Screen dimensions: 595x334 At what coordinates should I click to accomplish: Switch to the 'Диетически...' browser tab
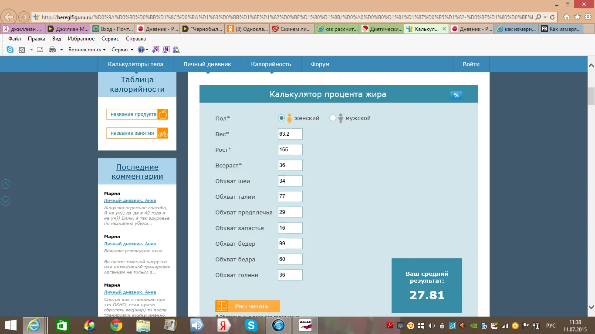coord(381,29)
